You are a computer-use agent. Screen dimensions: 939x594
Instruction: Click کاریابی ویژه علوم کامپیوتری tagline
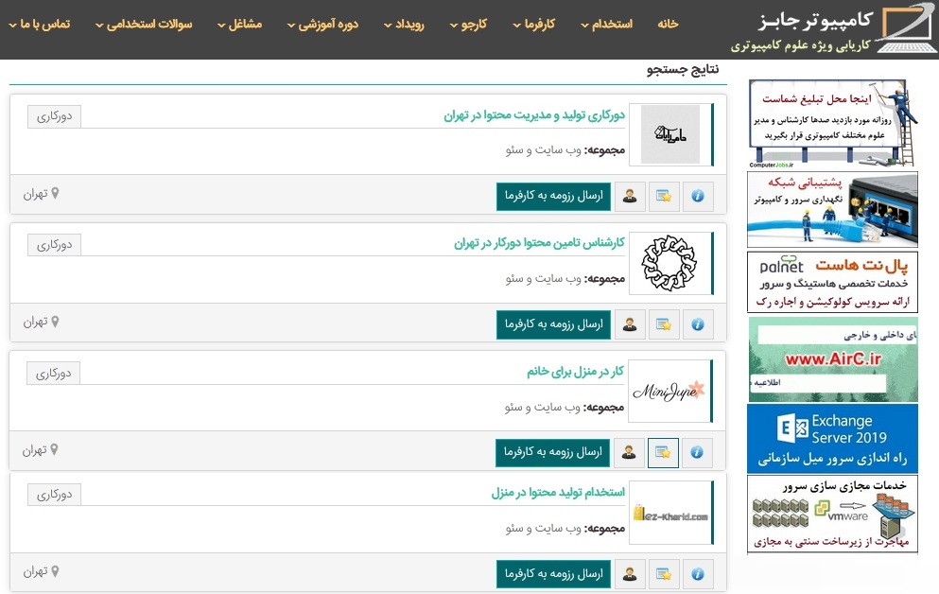tap(801, 45)
